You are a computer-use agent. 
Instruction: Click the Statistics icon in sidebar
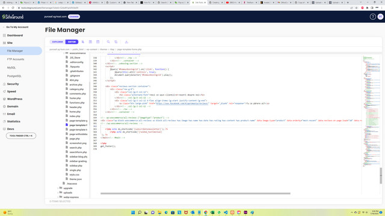coord(4,121)
